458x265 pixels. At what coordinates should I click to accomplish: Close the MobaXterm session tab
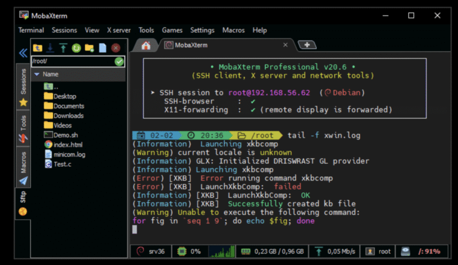(x=286, y=45)
